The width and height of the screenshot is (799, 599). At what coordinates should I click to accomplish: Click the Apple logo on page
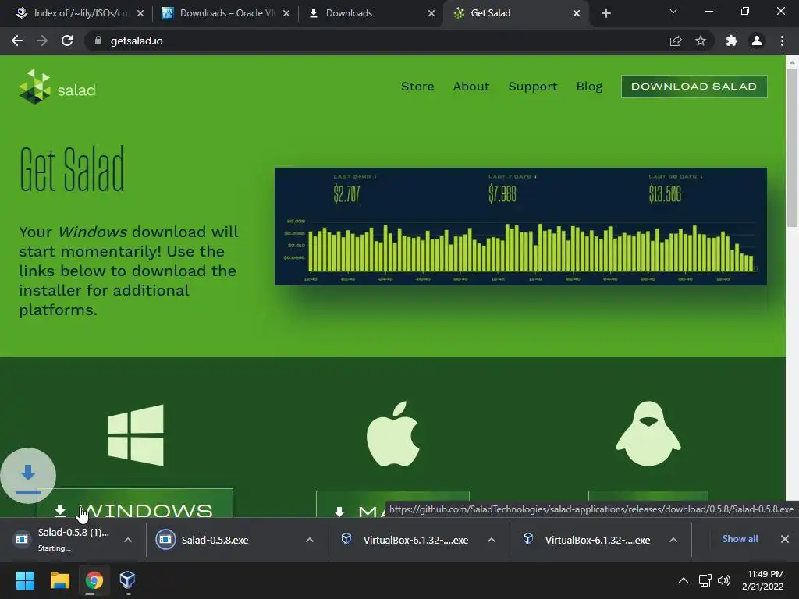tap(393, 434)
